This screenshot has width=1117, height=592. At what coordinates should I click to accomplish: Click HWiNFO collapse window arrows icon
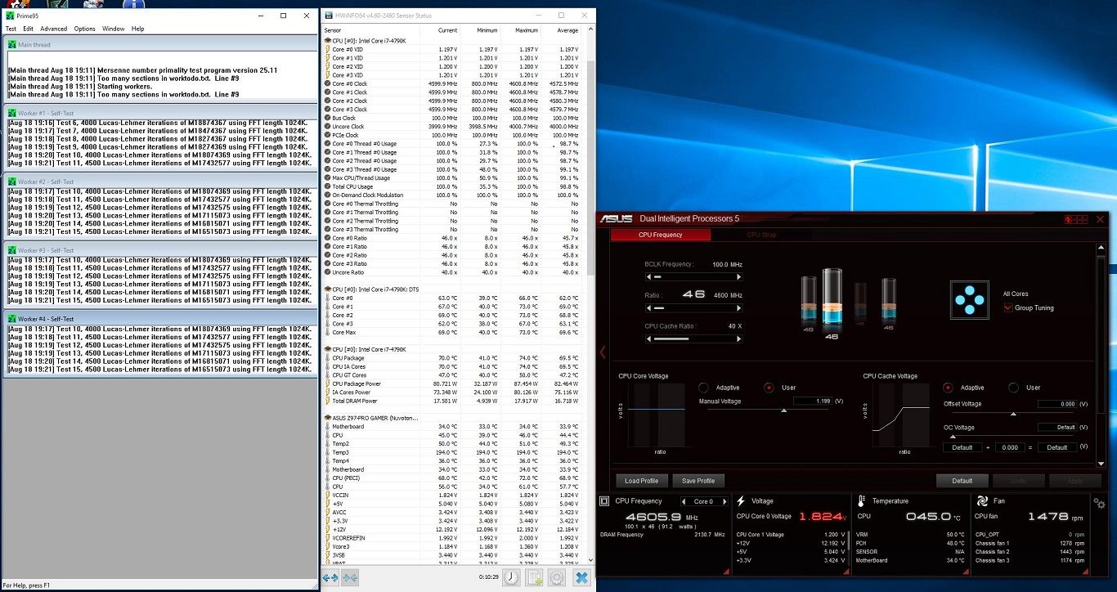pos(350,577)
